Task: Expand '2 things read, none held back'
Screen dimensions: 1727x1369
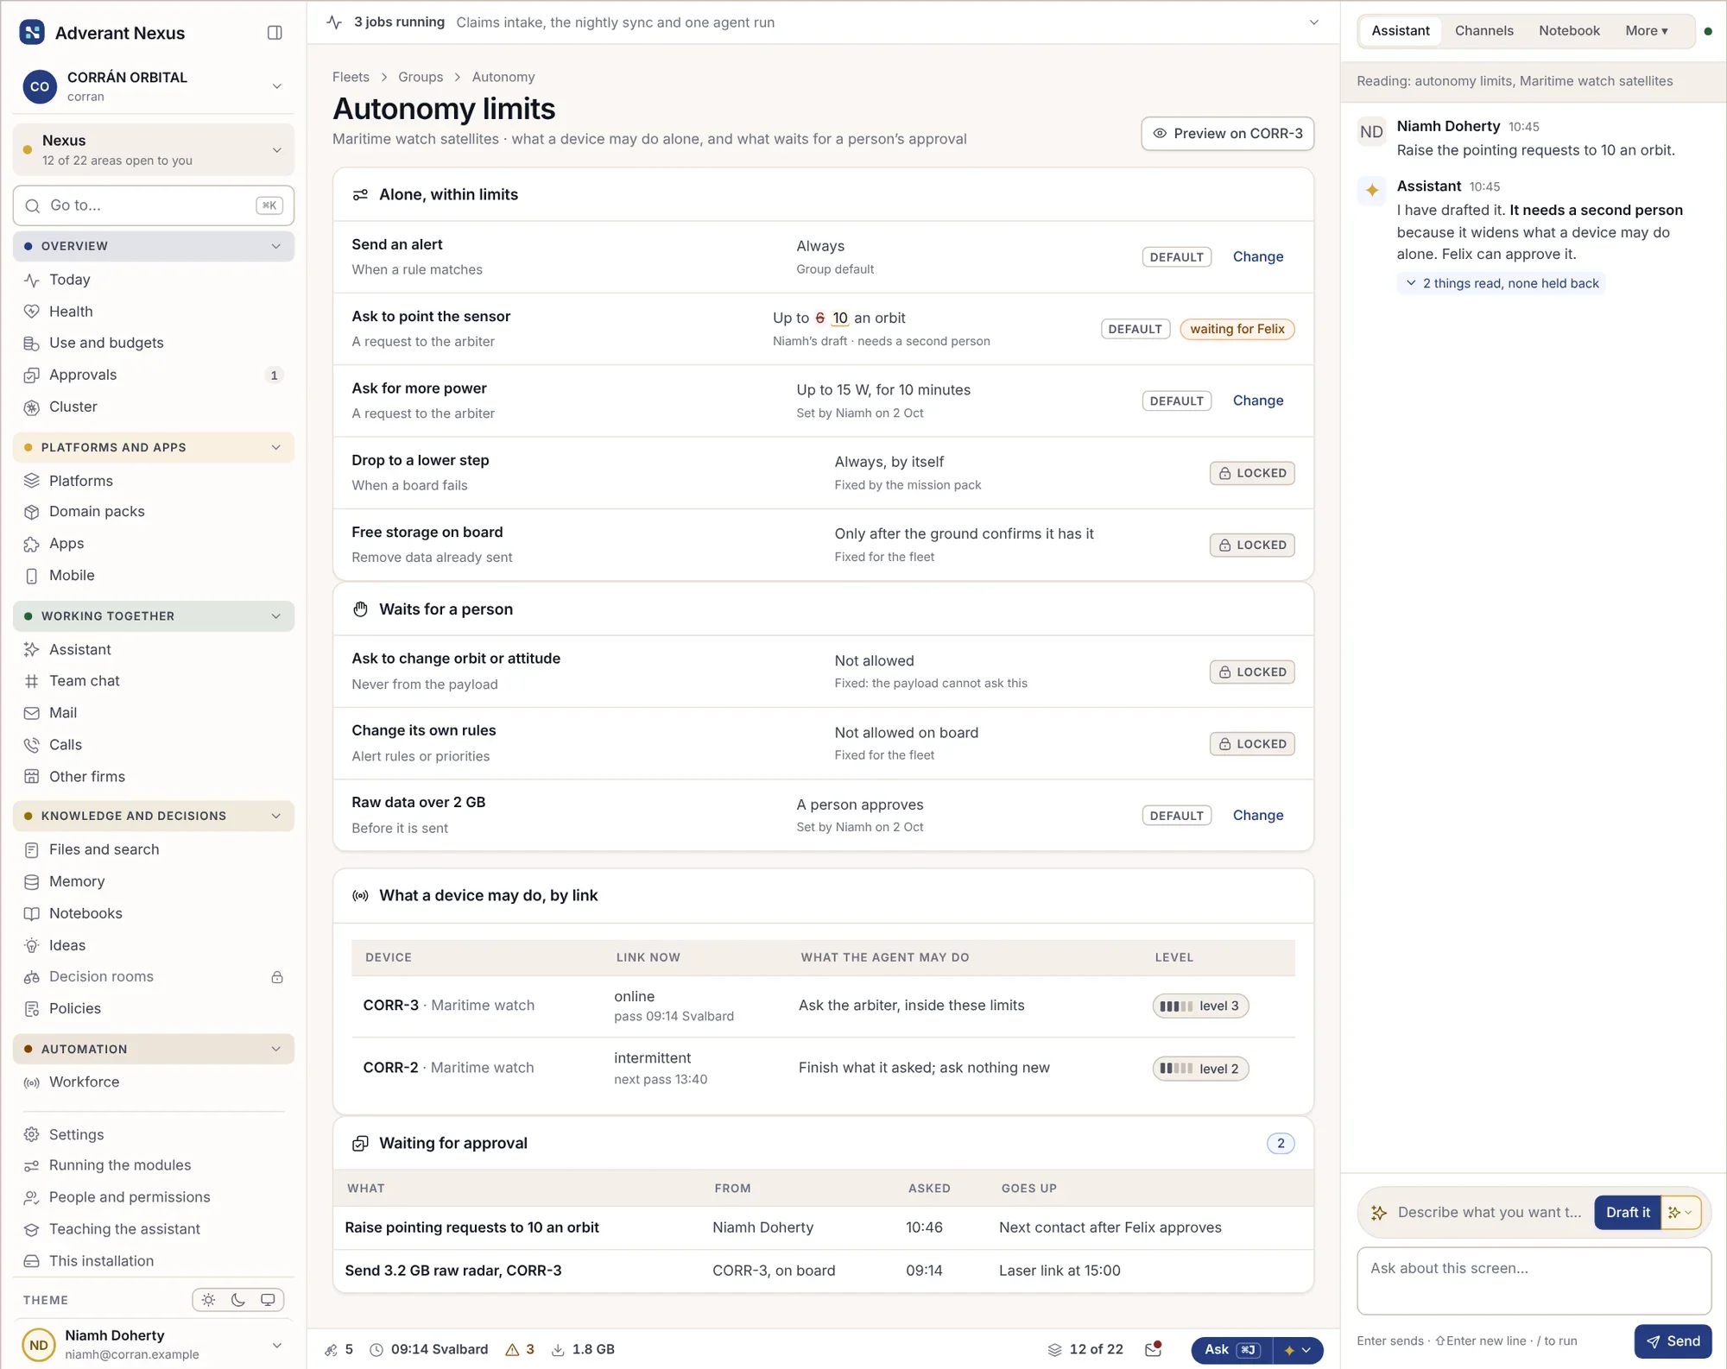Action: coord(1502,283)
